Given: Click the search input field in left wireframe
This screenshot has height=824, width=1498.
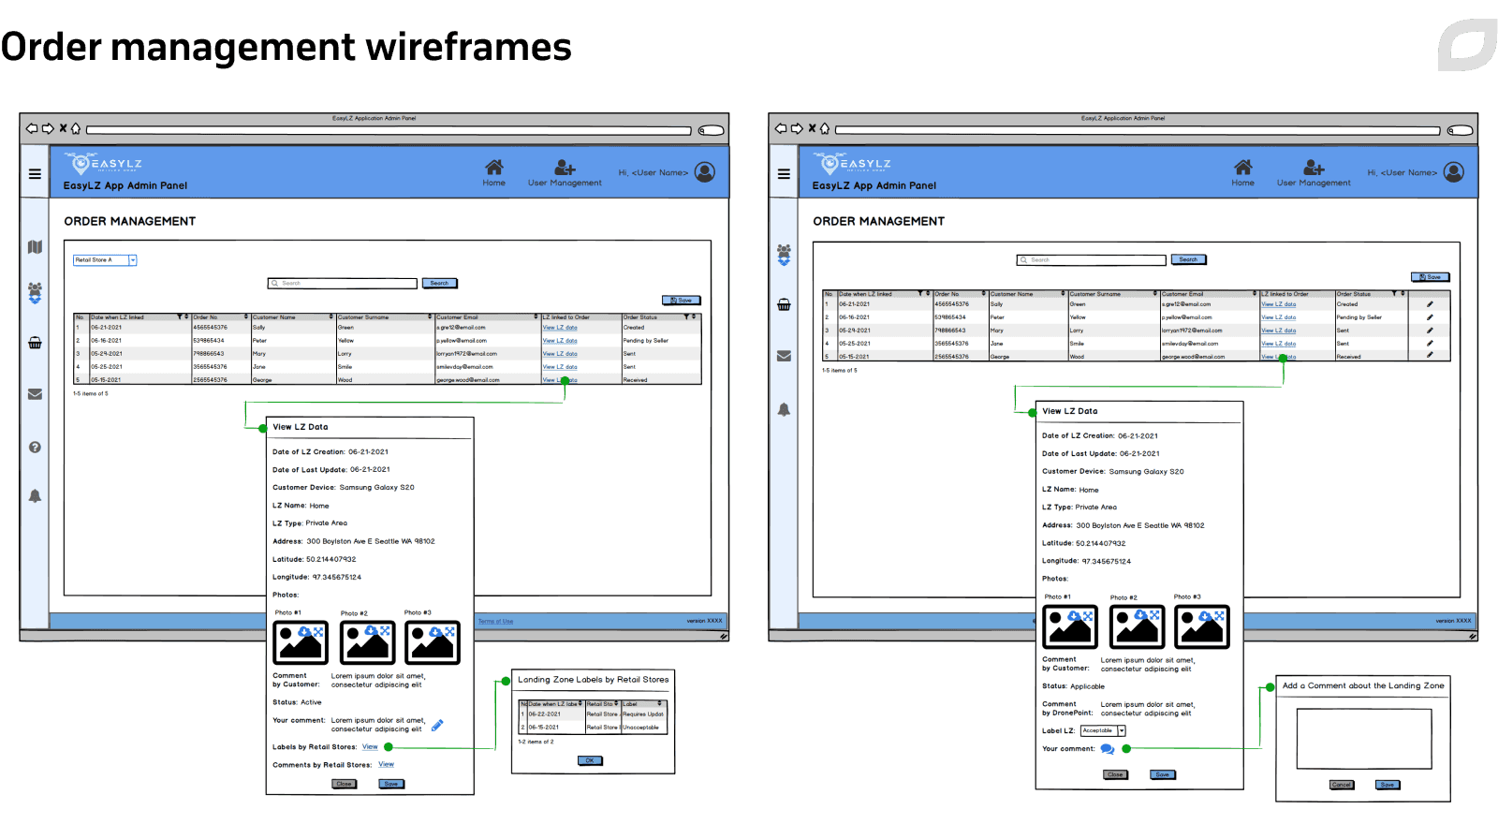Looking at the screenshot, I should 343,283.
